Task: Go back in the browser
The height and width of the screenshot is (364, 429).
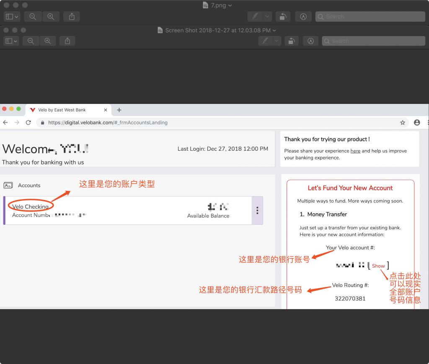Action: point(5,123)
